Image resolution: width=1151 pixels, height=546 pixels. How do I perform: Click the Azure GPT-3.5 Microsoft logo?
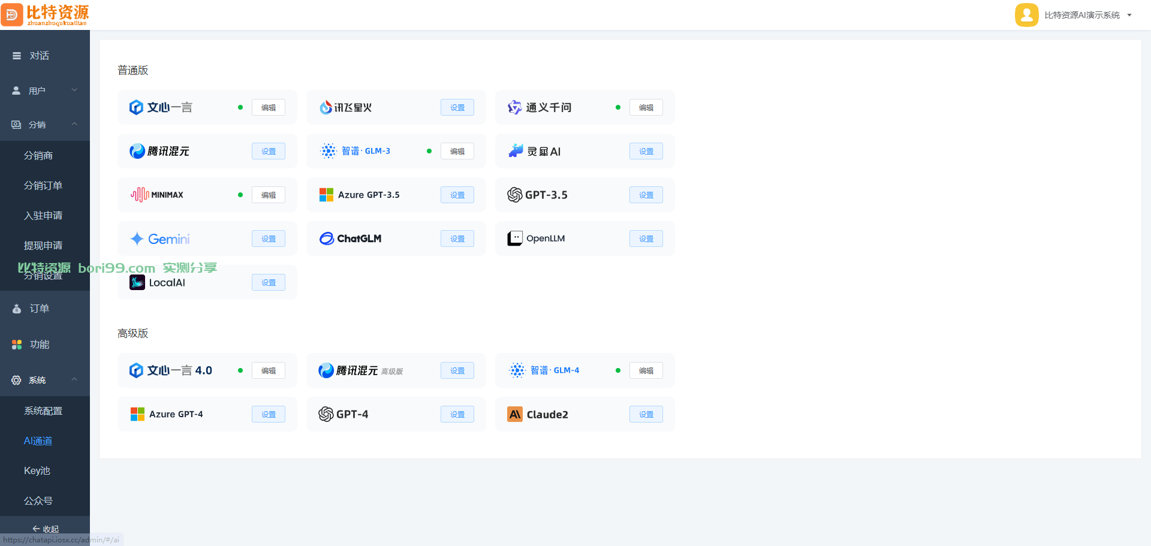[326, 195]
